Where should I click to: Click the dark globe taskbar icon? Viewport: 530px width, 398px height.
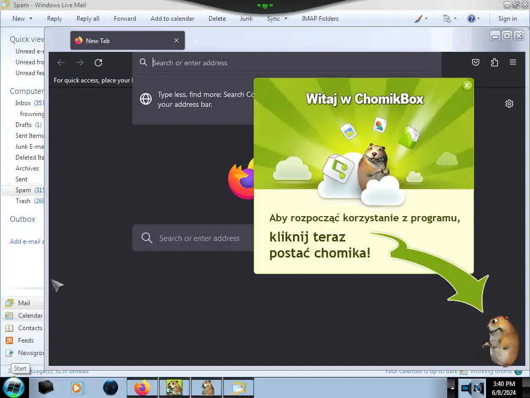(x=111, y=388)
